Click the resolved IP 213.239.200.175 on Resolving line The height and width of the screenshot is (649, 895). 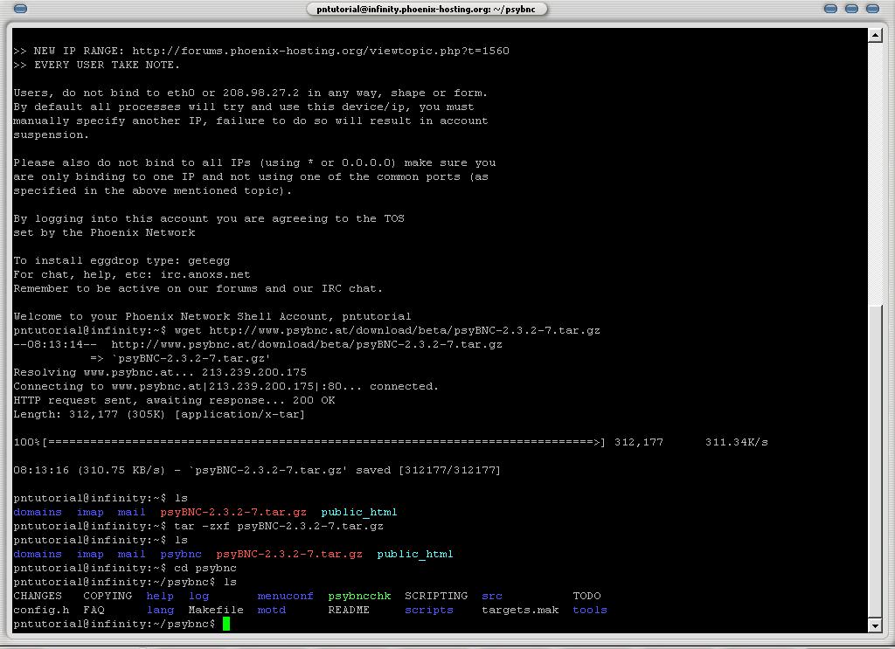[254, 372]
